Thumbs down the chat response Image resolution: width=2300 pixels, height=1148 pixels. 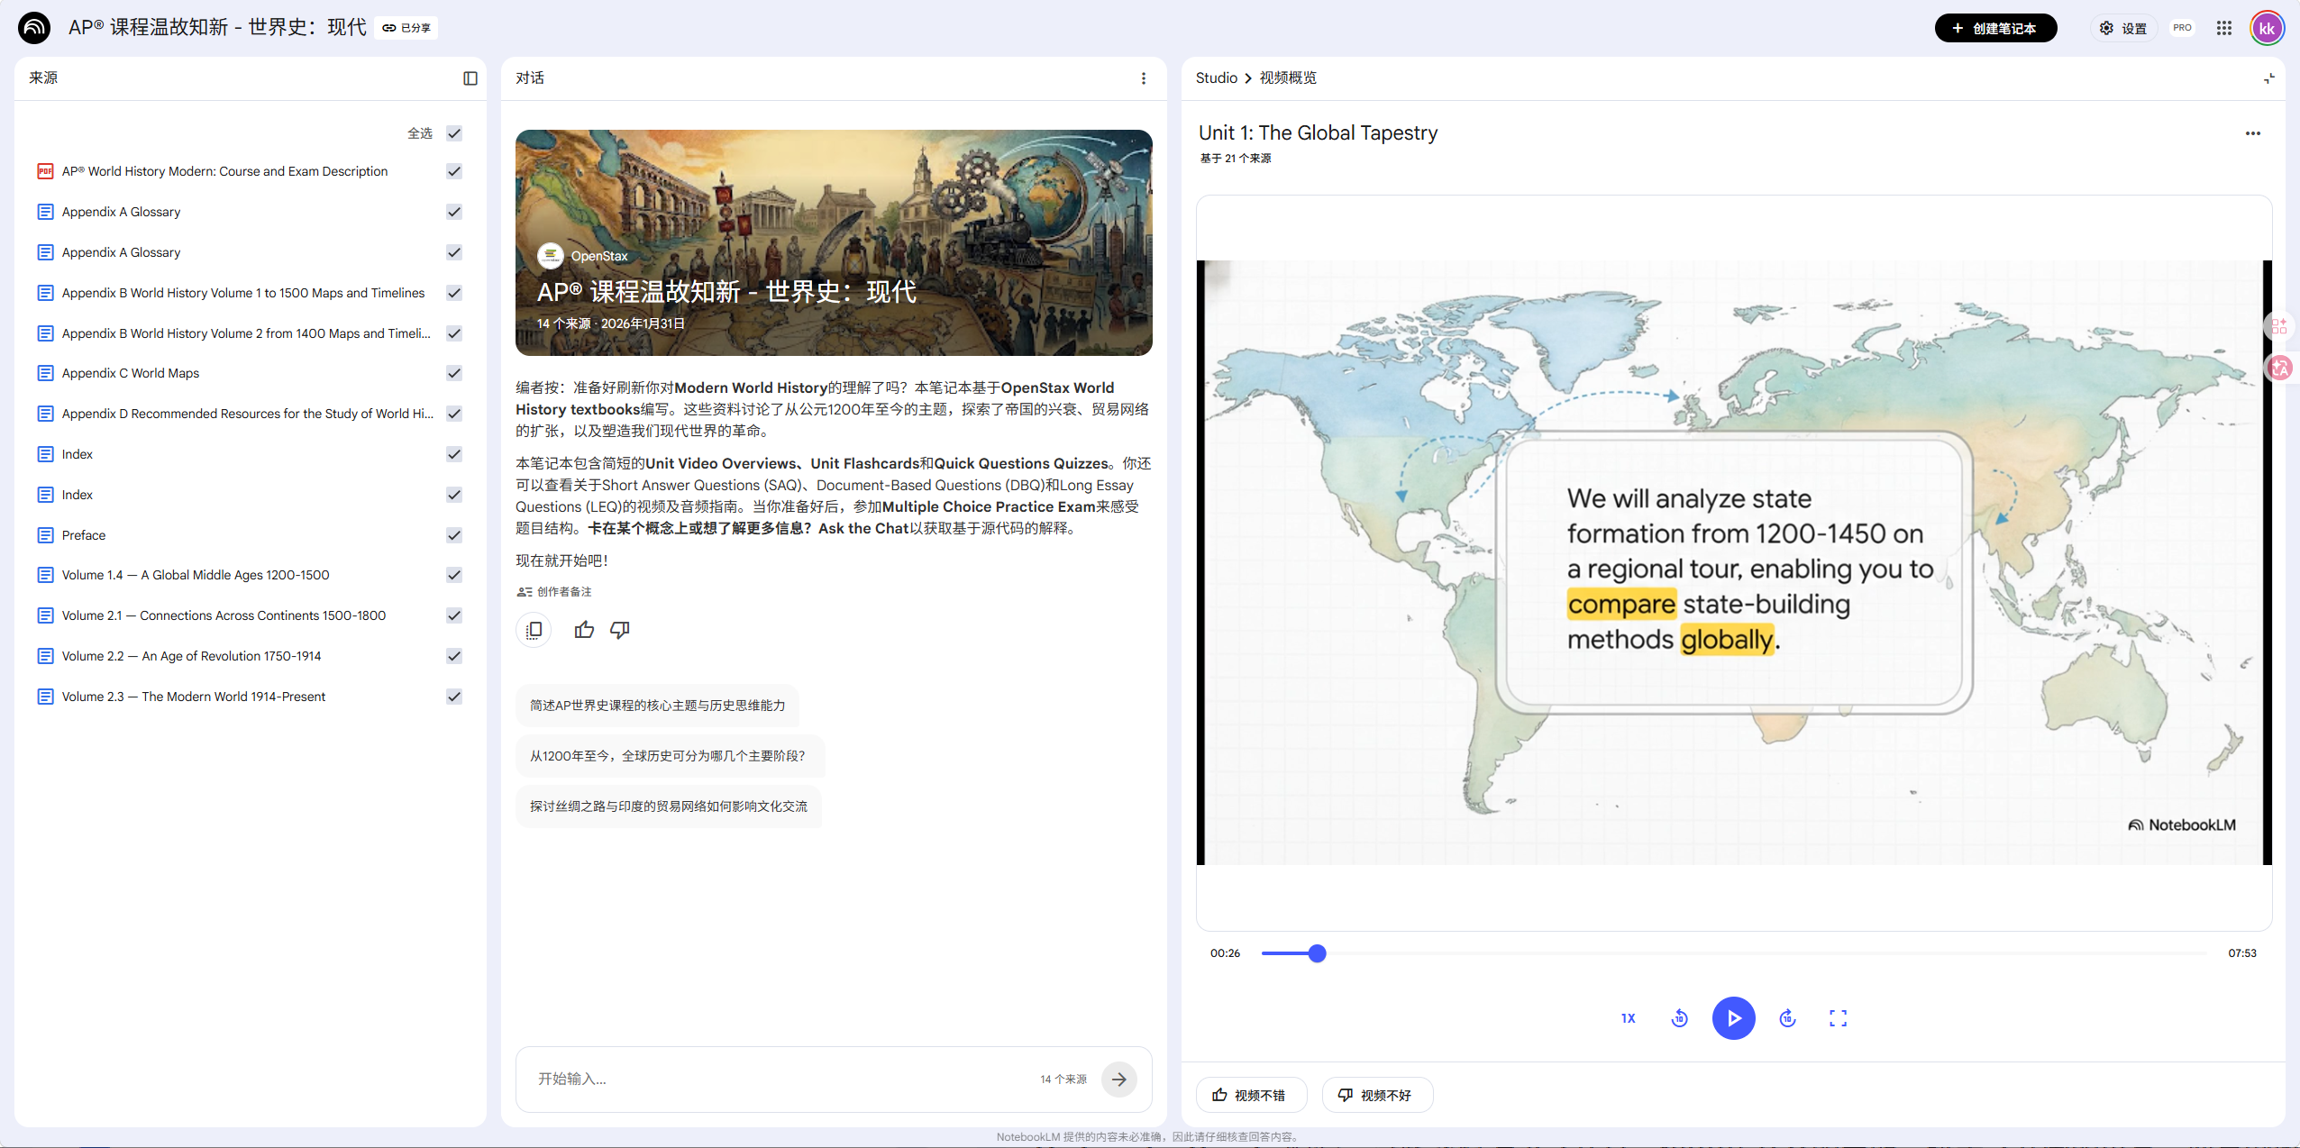(620, 630)
